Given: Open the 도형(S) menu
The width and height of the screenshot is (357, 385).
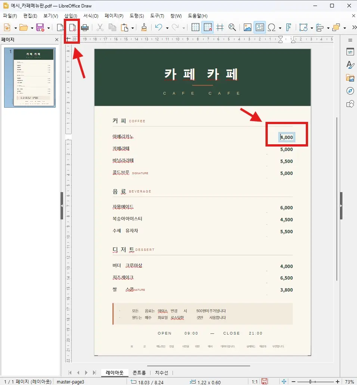Looking at the screenshot, I should click(x=137, y=16).
